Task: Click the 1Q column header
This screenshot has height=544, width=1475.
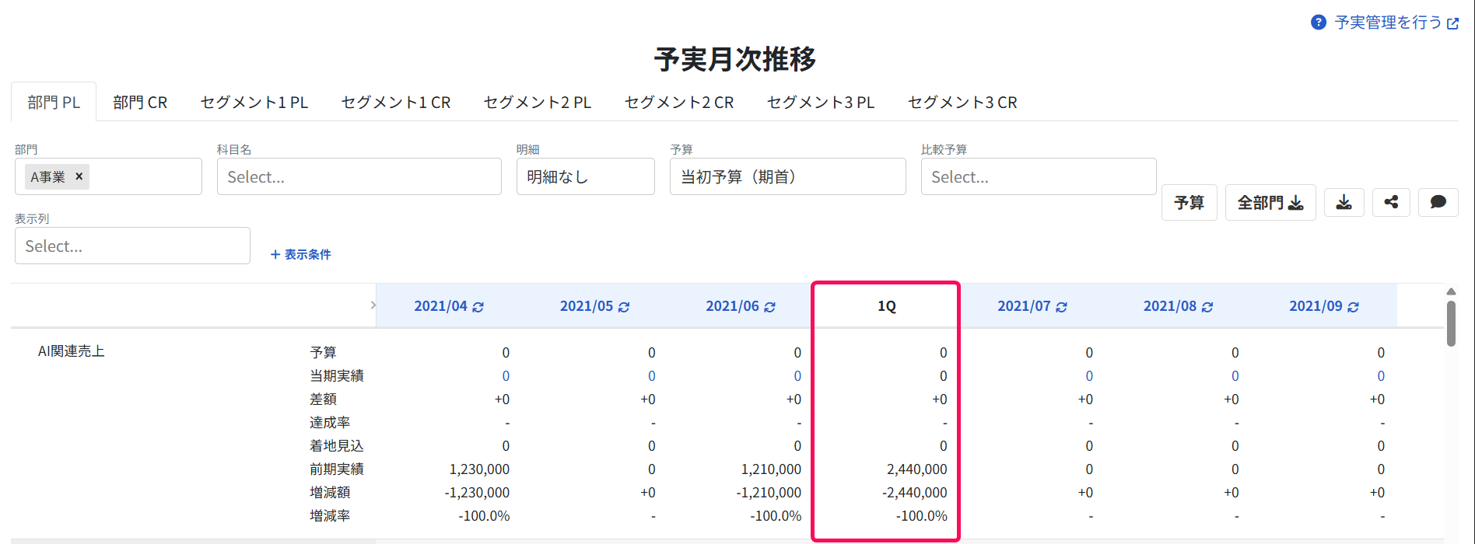Action: click(x=887, y=306)
